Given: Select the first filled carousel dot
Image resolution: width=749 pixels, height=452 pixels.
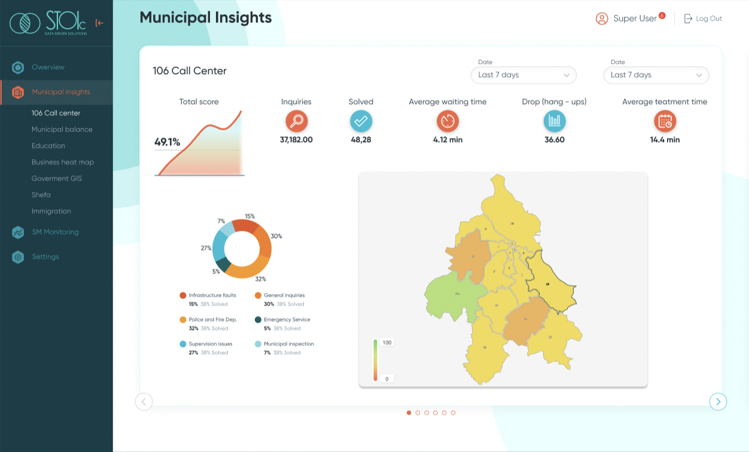Looking at the screenshot, I should (x=409, y=413).
